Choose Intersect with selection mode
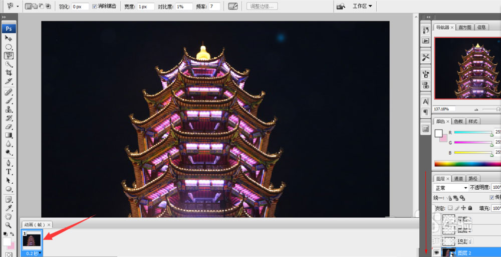This screenshot has width=501, height=257. coord(48,6)
